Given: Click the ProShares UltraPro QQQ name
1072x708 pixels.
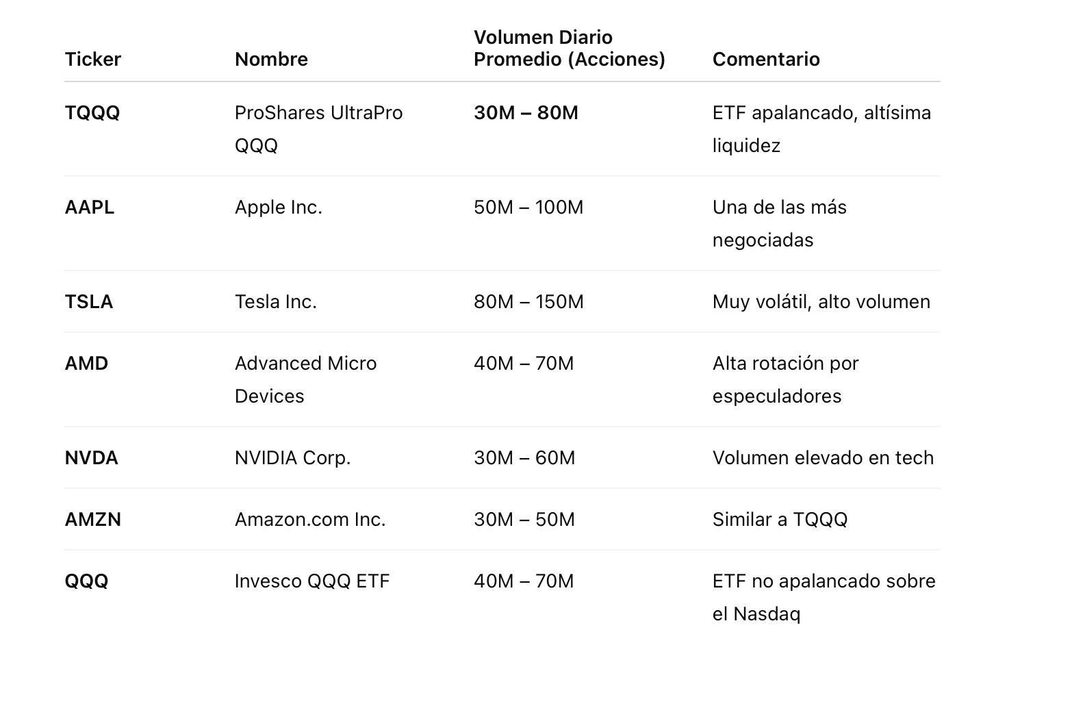Looking at the screenshot, I should [x=318, y=129].
